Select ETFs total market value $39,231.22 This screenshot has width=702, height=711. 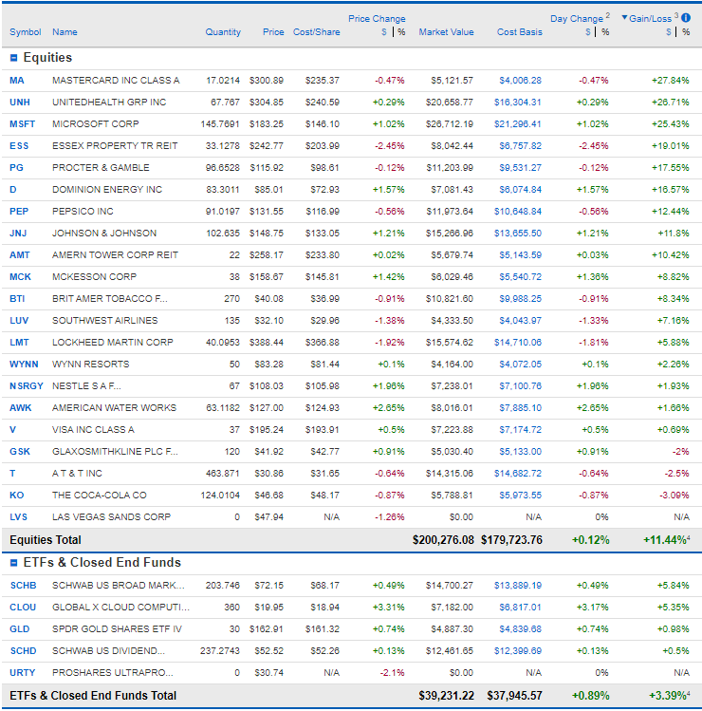447,696
